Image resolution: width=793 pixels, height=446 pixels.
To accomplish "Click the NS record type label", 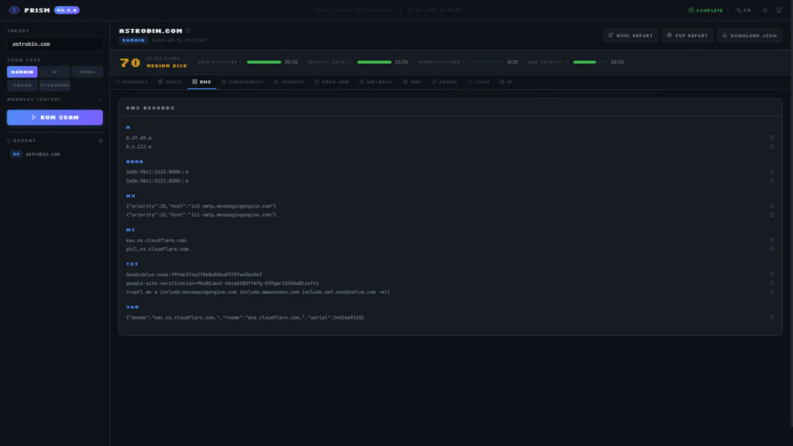I will pos(130,230).
